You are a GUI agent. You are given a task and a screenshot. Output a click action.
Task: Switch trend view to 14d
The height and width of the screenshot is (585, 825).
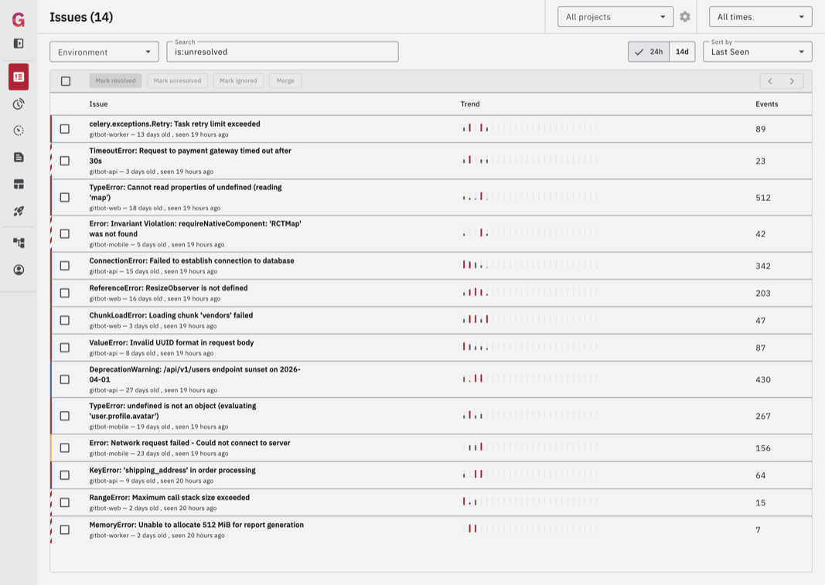[x=681, y=52]
